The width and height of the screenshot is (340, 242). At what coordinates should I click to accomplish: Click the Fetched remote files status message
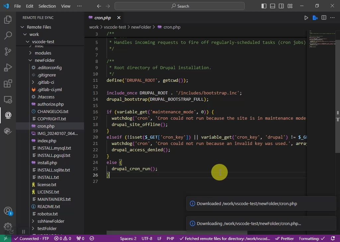[225, 239]
